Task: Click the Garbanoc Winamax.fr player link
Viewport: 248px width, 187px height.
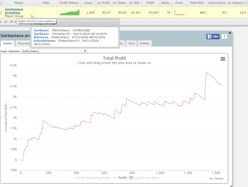Action: pos(41,33)
